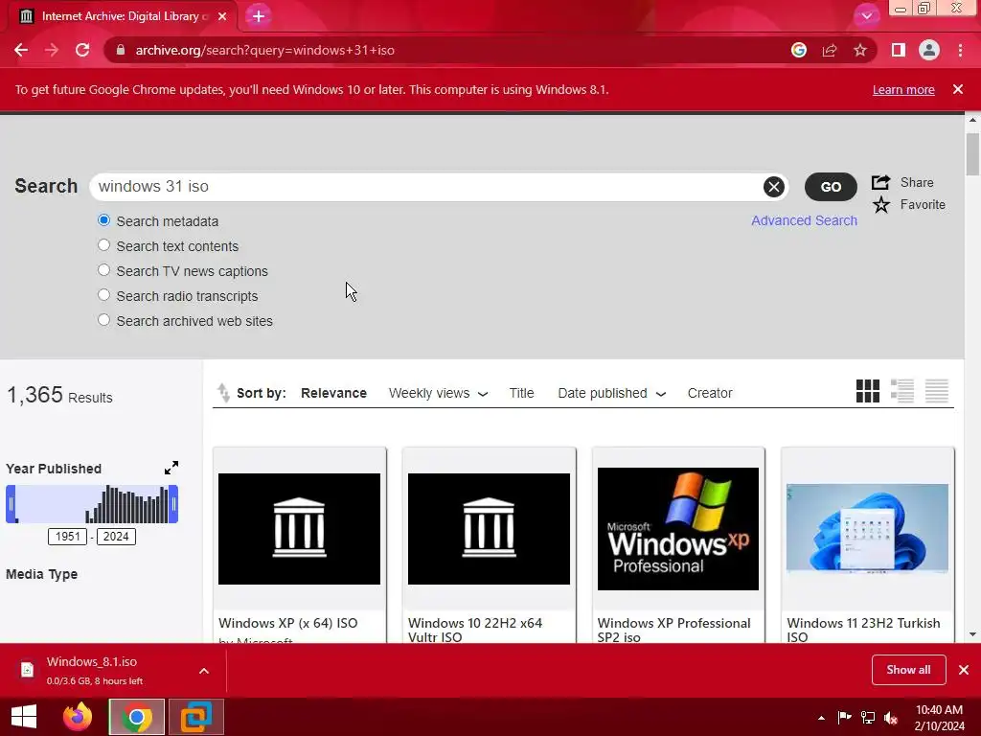
Task: Bookmark this page with the star icon
Action: click(860, 50)
